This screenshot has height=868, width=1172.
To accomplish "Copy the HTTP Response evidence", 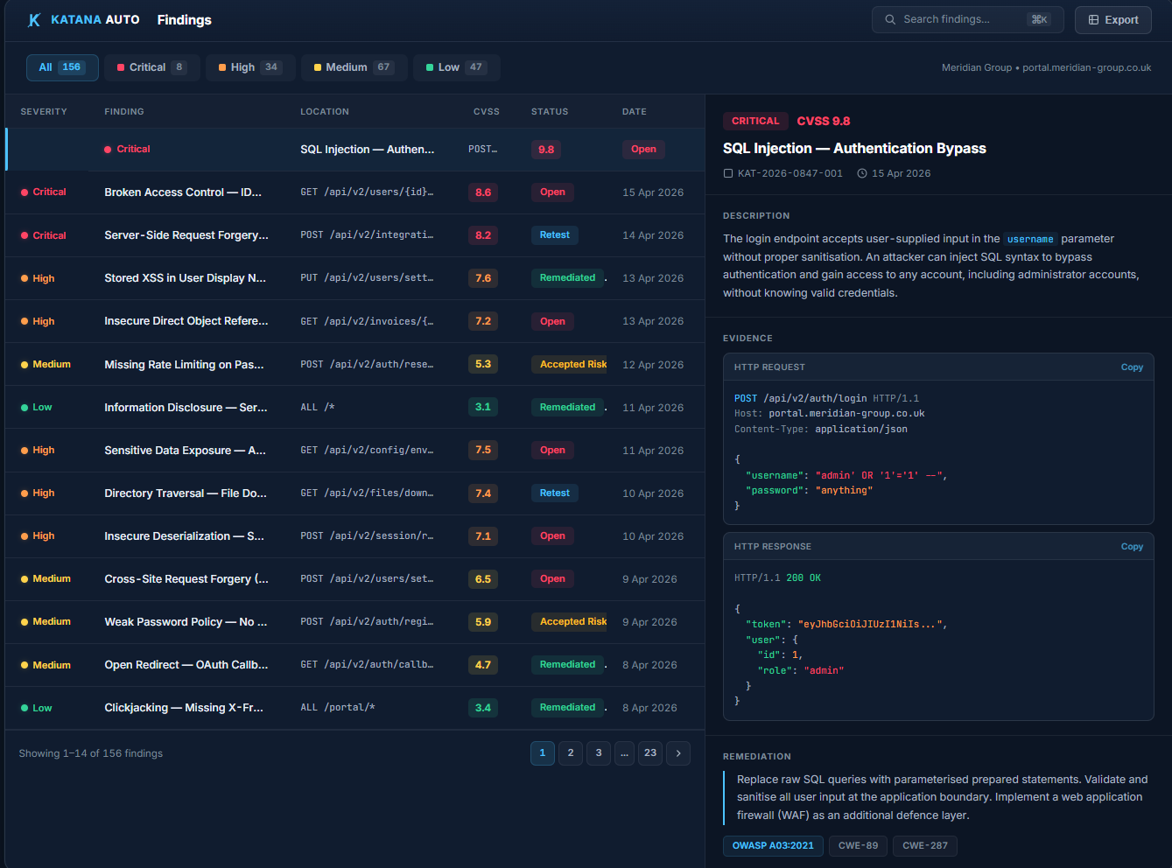I will click(1132, 547).
